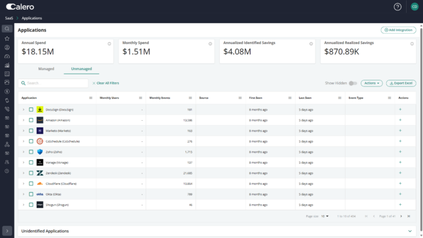Open the Page size dropdown
Screen dimensions: 423x238
coord(325,216)
